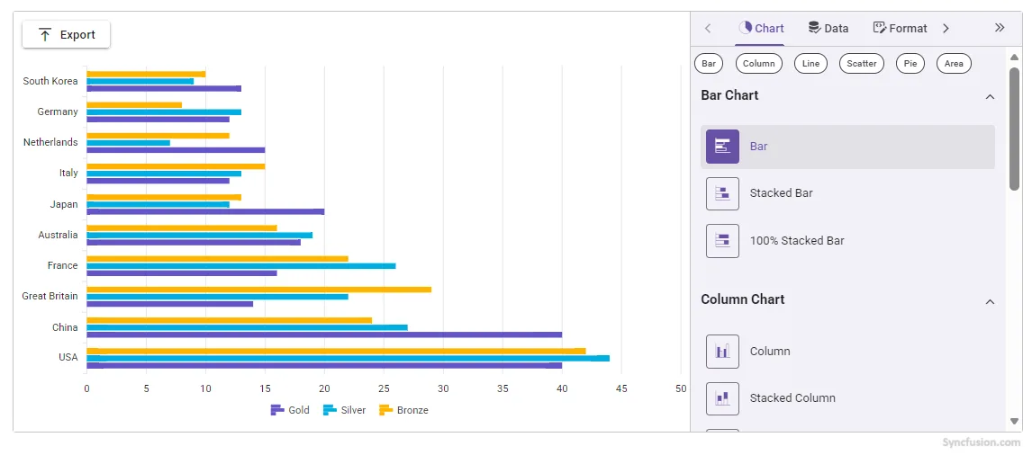Jump to Column chip filter
This screenshot has width=1032, height=455.
759,64
